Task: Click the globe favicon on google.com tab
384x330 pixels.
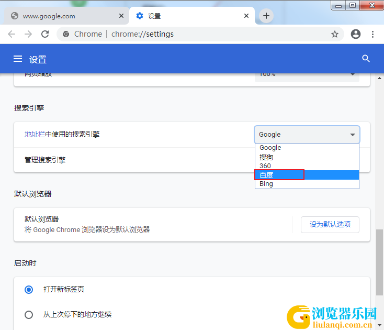Action: tap(15, 16)
